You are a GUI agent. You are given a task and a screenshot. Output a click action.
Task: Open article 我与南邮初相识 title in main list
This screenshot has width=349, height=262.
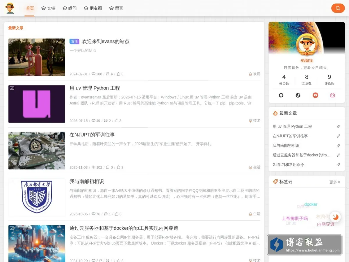87,181
